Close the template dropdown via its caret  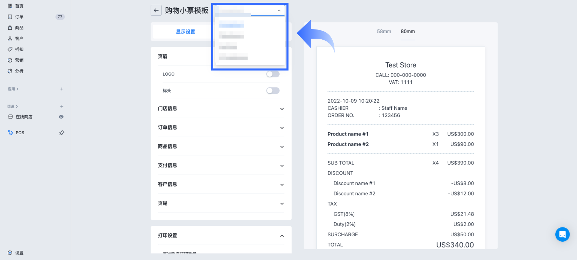point(279,11)
